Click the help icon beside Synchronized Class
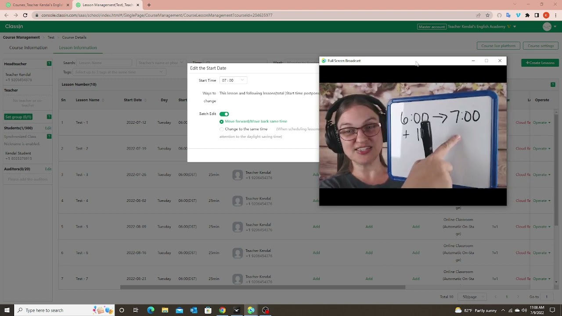 tap(49, 136)
